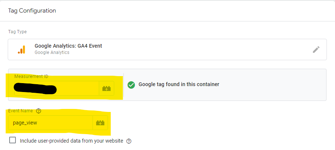
Task: Click the Tag Configuration heading
Action: pos(32,11)
